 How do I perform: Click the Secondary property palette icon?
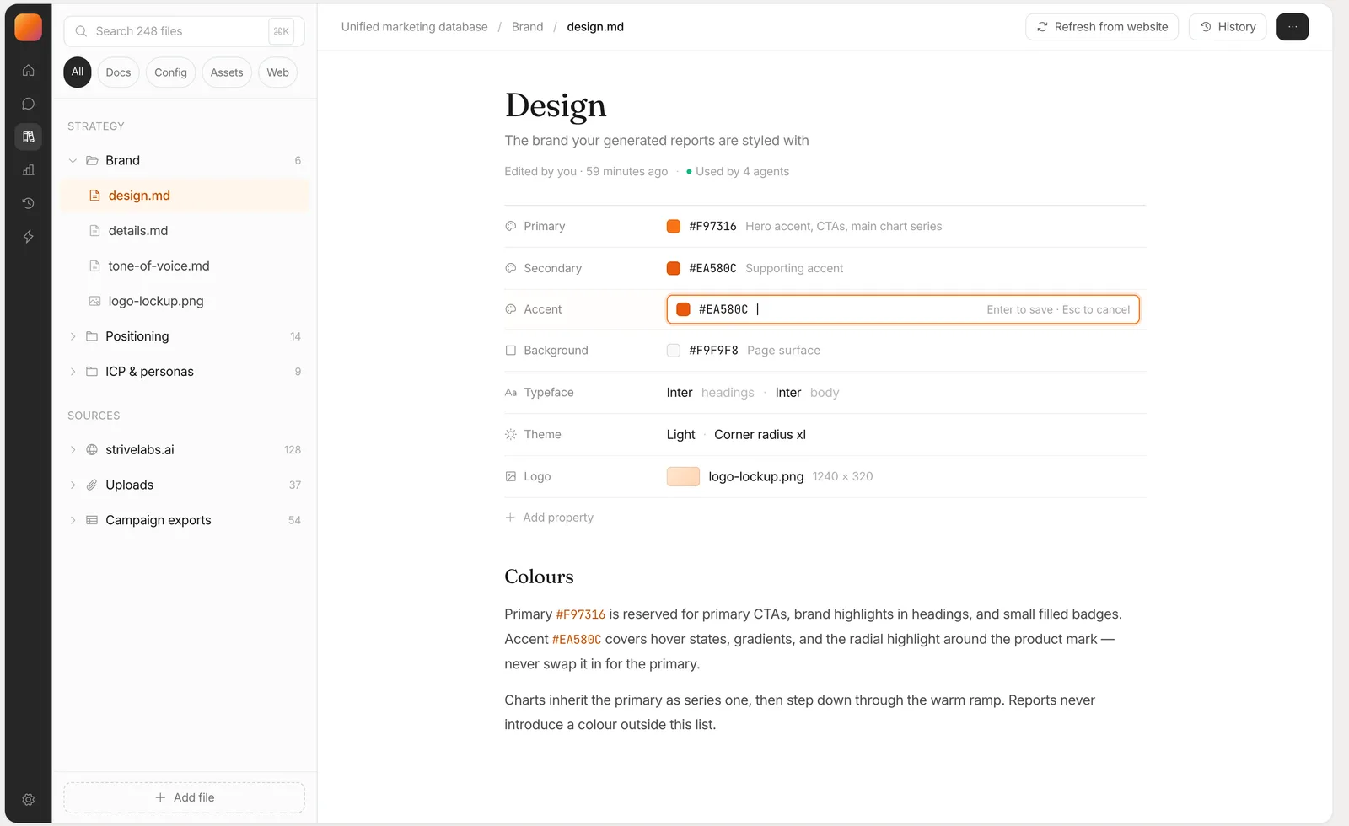click(510, 268)
